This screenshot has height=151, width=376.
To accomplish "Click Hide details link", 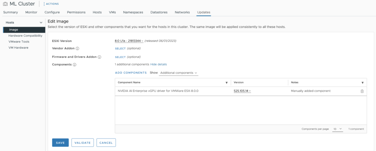I will [159, 64].
